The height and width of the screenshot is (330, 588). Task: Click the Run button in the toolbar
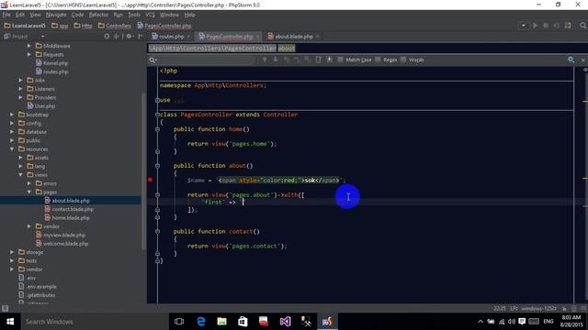coord(535,26)
